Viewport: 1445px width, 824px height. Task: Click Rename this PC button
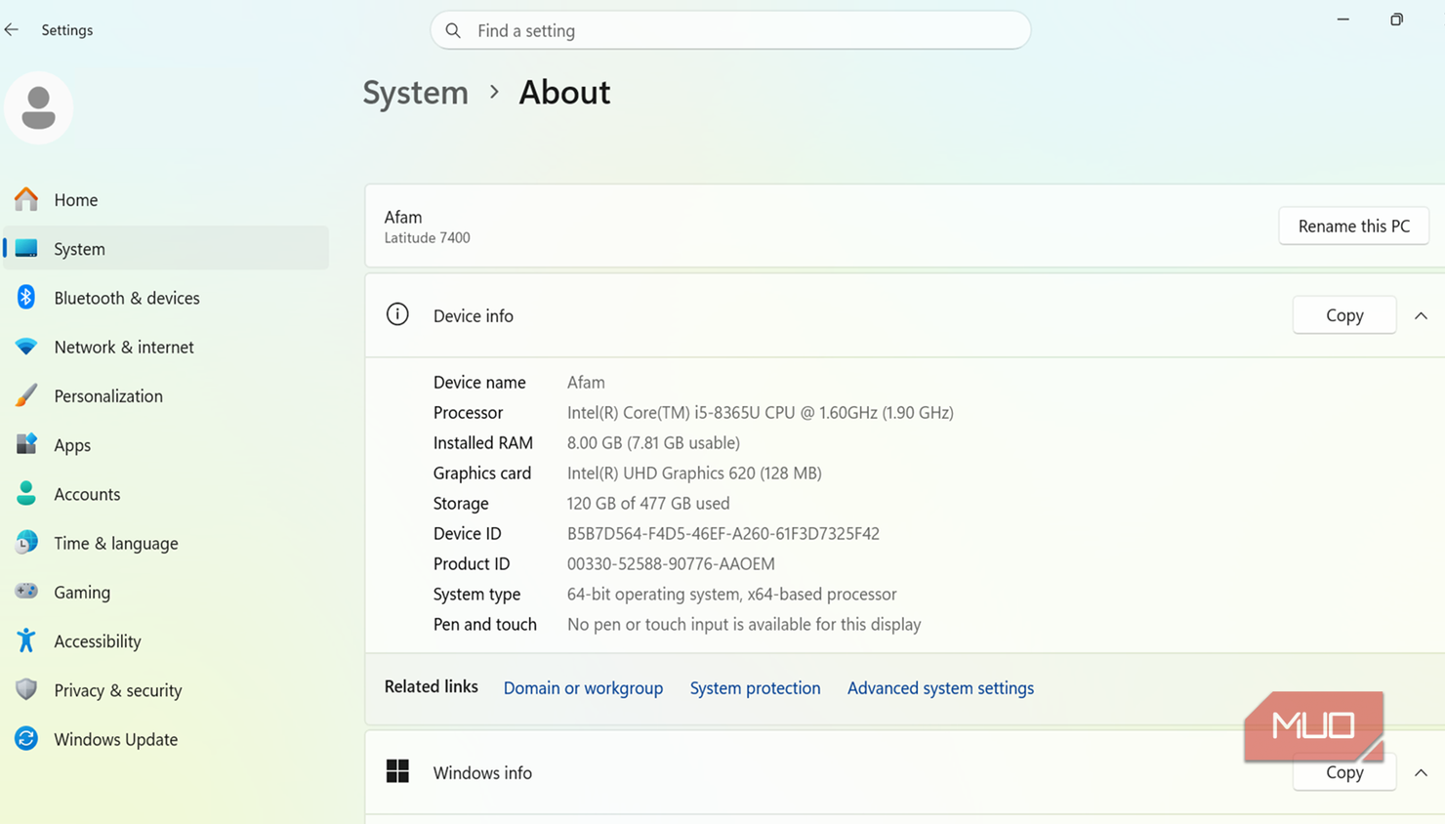click(1353, 226)
